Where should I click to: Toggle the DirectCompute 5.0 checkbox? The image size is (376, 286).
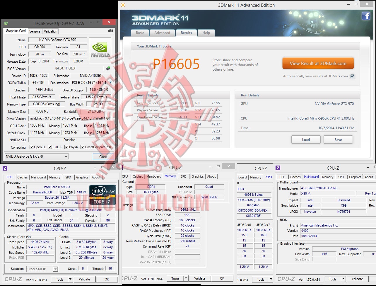pyautogui.click(x=83, y=147)
